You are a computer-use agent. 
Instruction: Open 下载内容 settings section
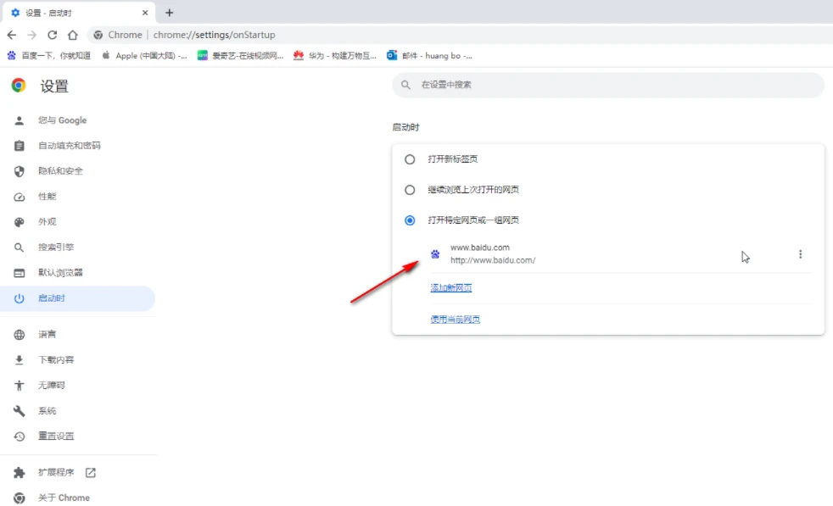77,360
